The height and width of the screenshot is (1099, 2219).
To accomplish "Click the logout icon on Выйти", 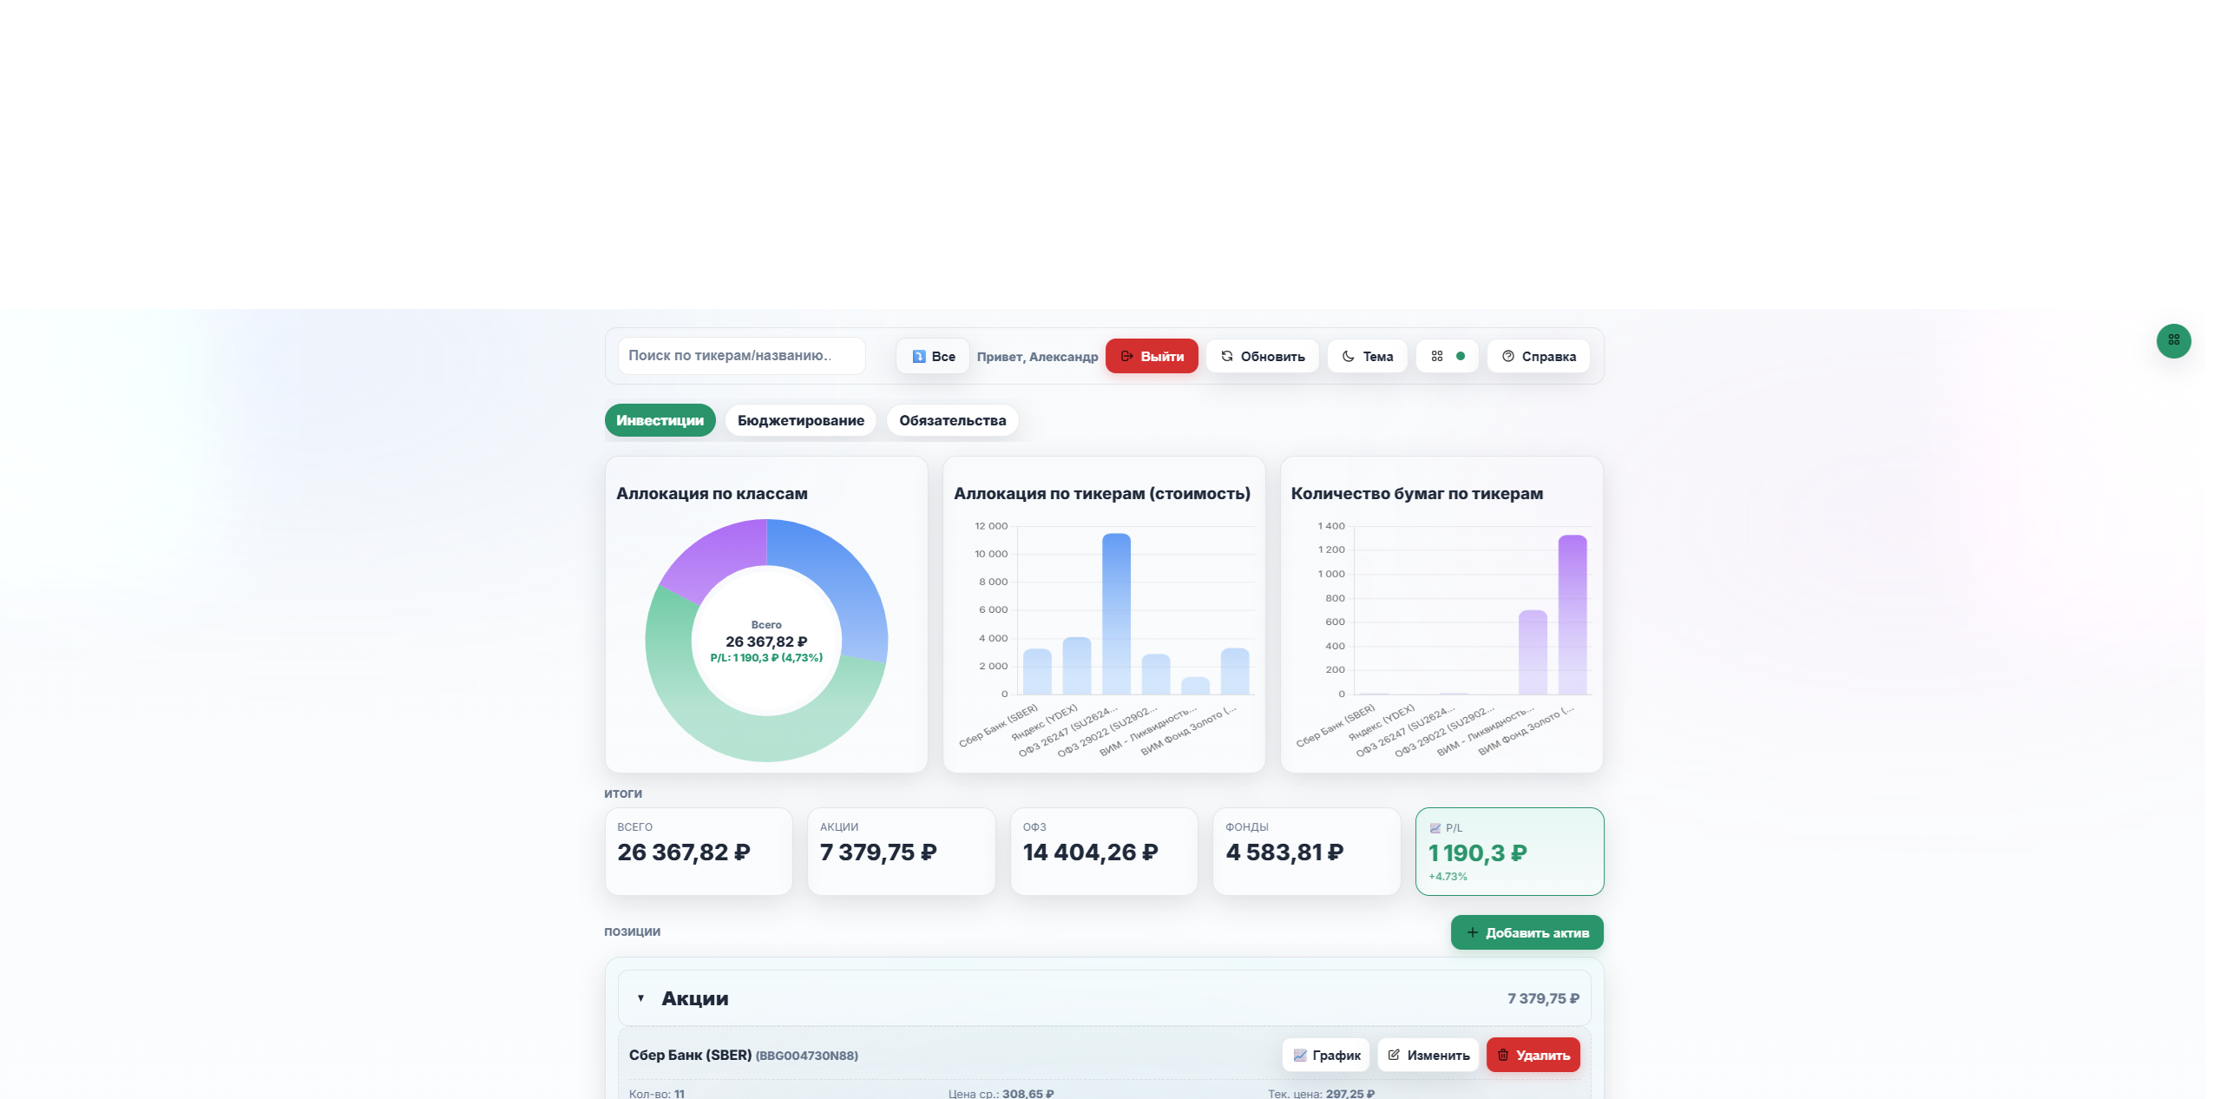I will click(x=1126, y=356).
